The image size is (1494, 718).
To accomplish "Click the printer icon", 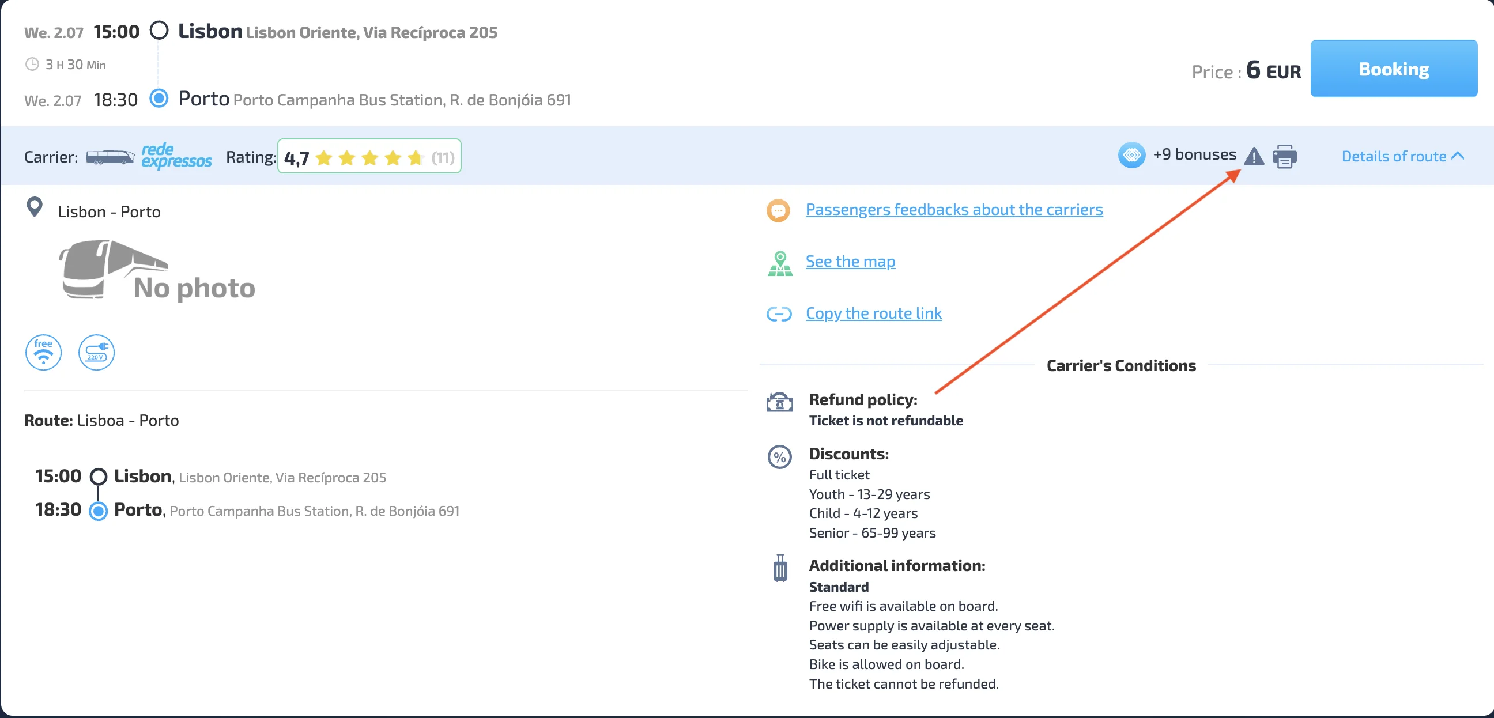I will point(1284,157).
